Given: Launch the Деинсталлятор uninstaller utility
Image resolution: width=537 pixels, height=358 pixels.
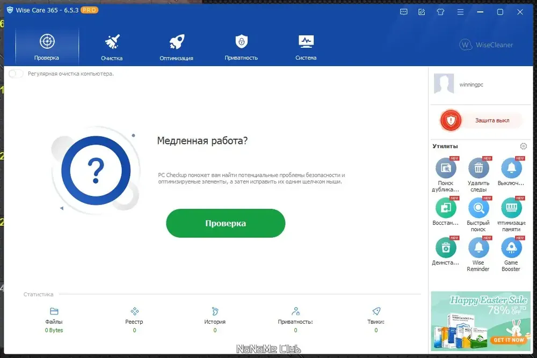Looking at the screenshot, I should pos(446,247).
